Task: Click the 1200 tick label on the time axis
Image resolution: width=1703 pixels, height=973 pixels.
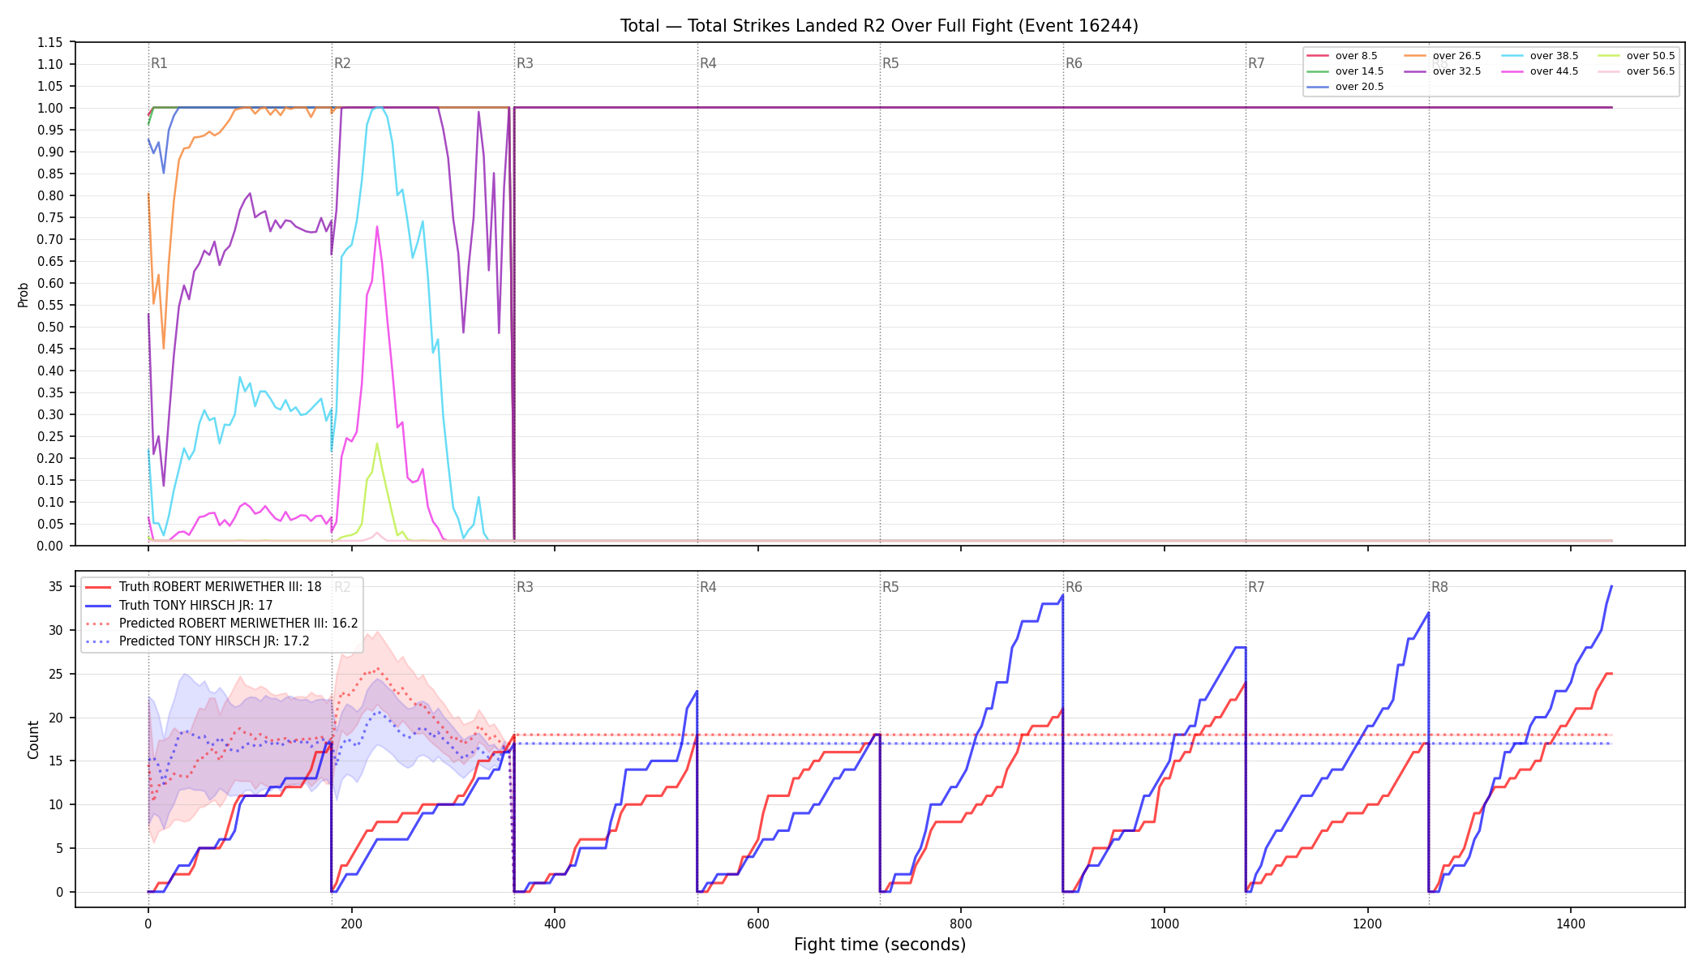Action: click(1368, 924)
